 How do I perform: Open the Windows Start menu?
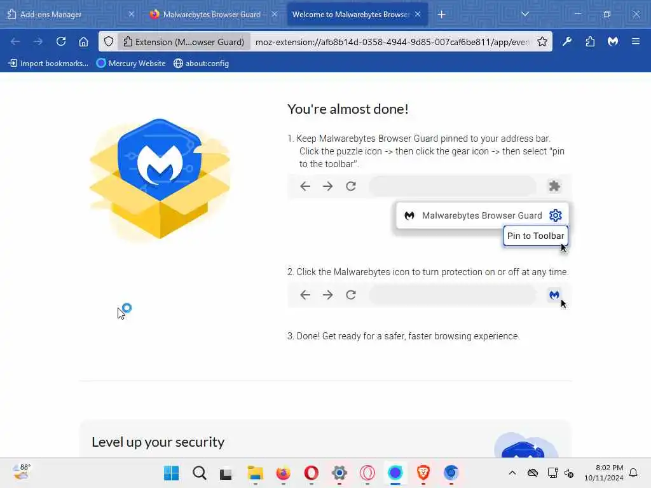(x=171, y=473)
